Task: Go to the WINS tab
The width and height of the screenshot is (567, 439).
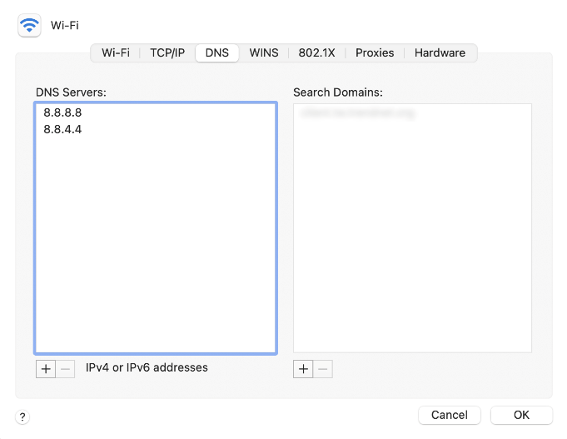Action: pos(264,52)
